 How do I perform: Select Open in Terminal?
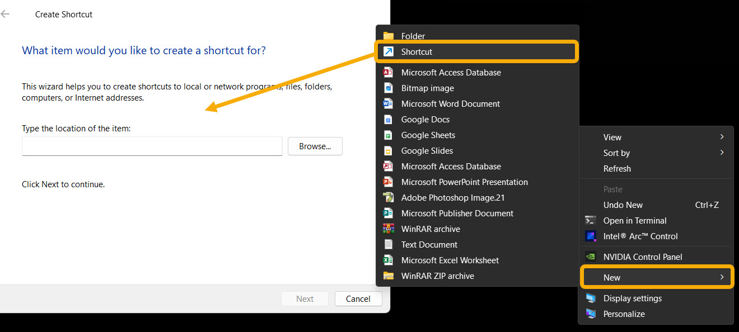(635, 220)
